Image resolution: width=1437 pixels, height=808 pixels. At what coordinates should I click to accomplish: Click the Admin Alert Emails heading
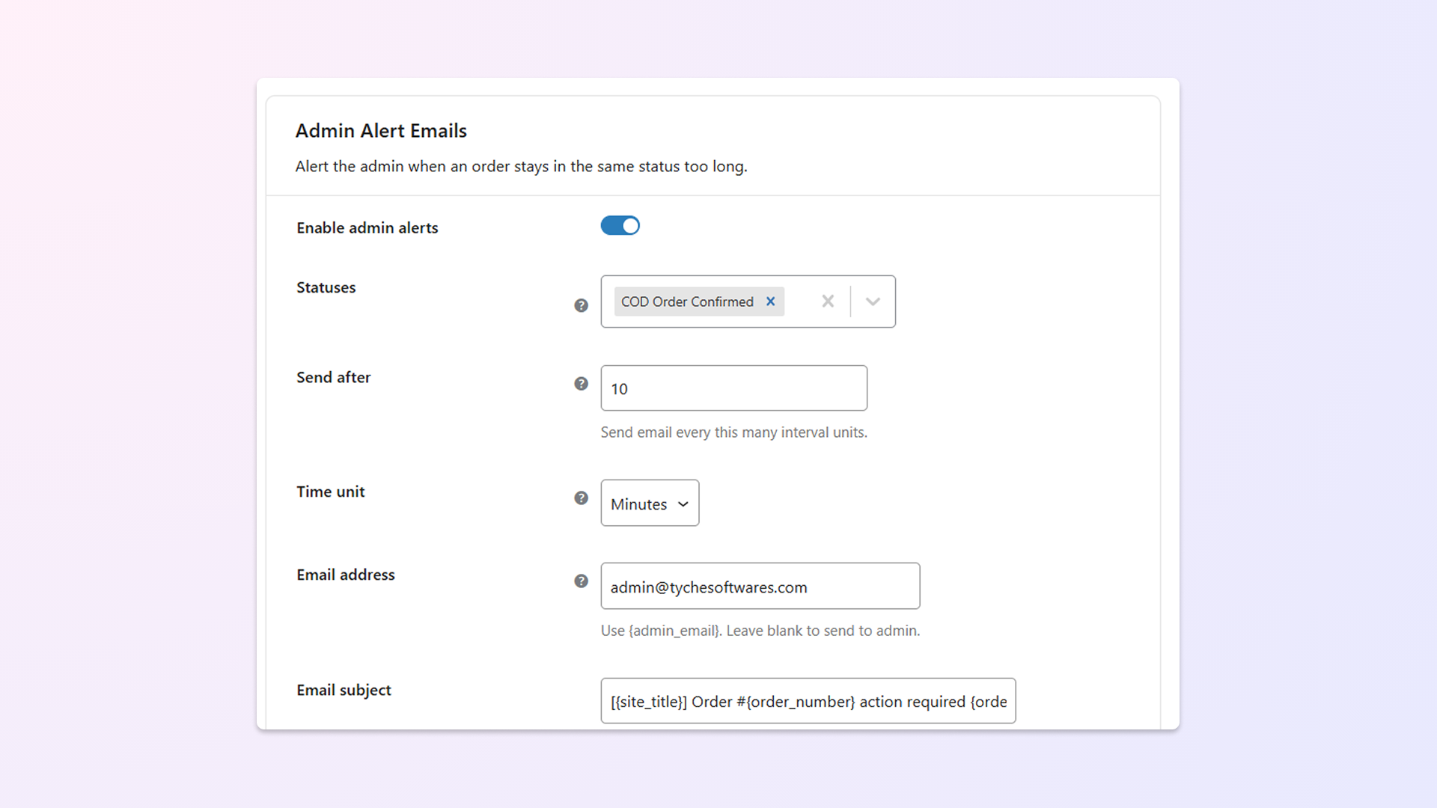coord(380,131)
